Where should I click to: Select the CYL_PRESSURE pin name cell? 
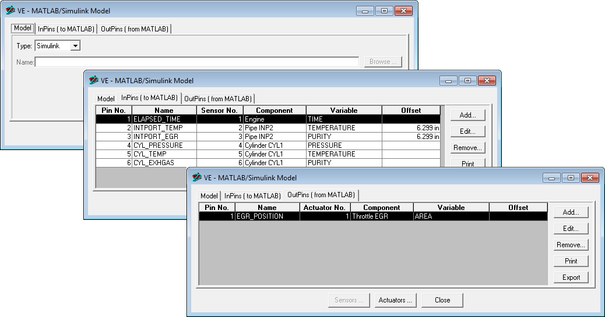pos(164,145)
